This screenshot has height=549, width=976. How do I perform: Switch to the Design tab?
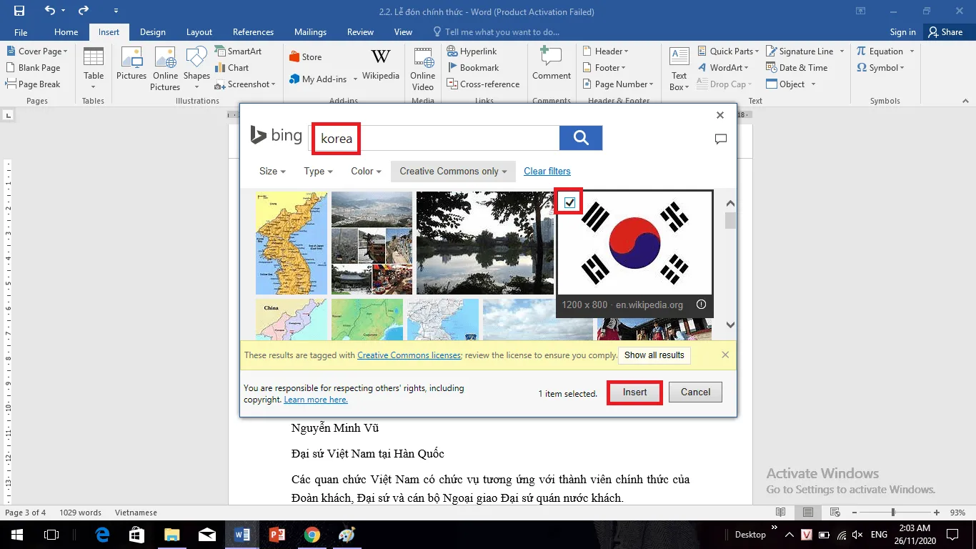(x=153, y=32)
